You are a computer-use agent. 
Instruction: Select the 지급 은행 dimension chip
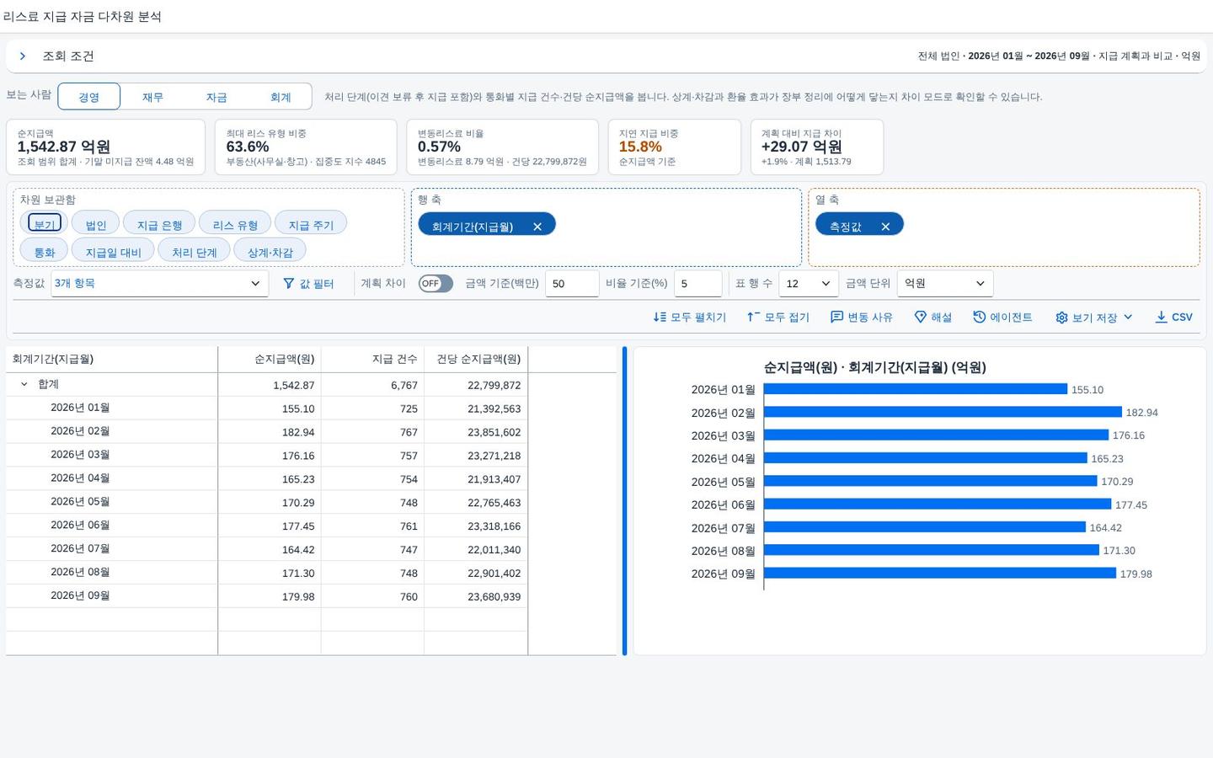[159, 224]
